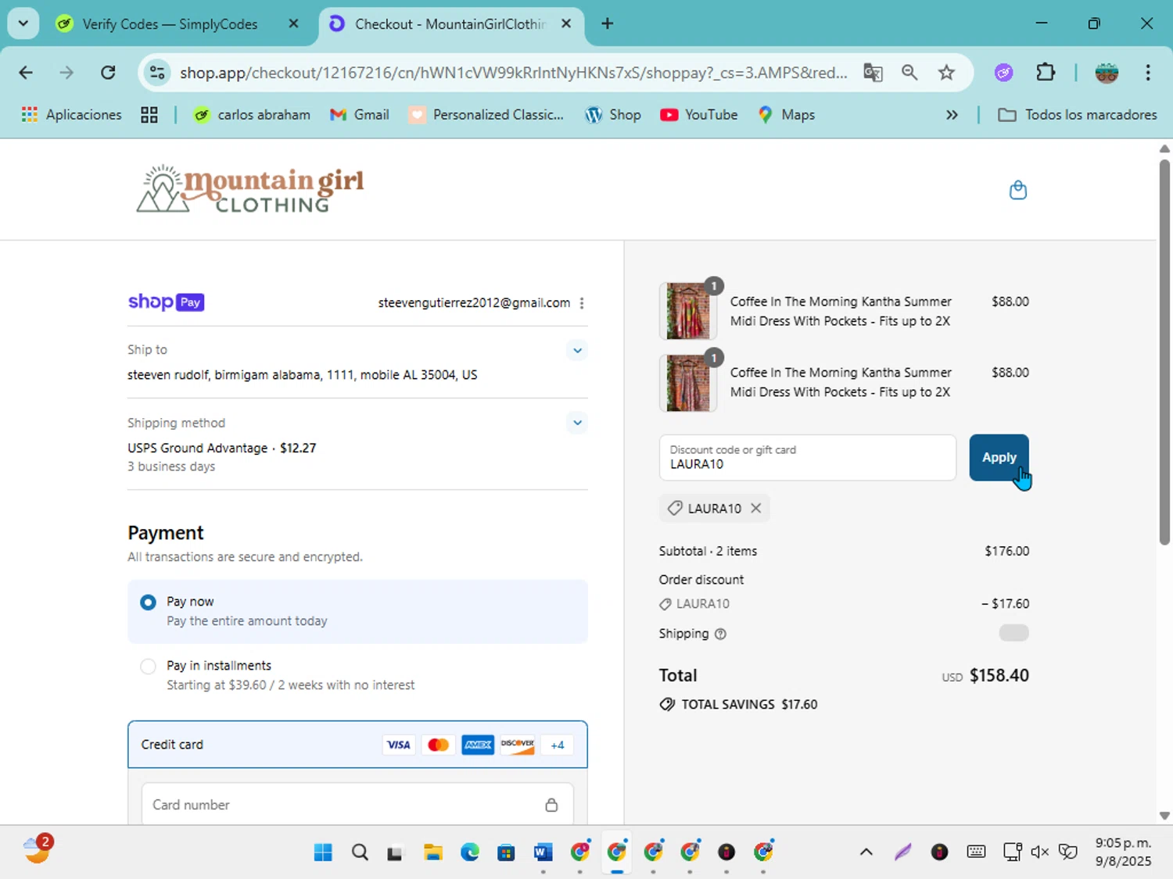Apply the discount code
This screenshot has width=1173, height=879.
(999, 457)
